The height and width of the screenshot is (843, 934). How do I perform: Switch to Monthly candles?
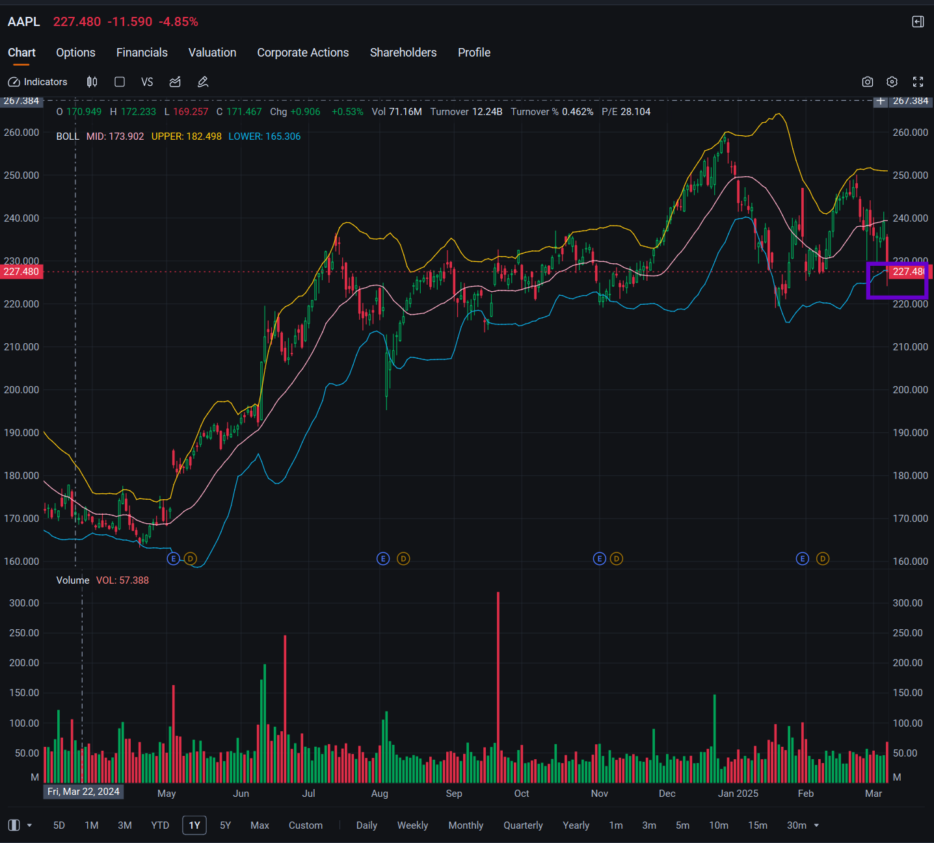coord(466,825)
